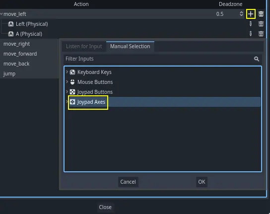Cancel the event configuration dialog
Image resolution: width=270 pixels, height=214 pixels.
[x=128, y=182]
